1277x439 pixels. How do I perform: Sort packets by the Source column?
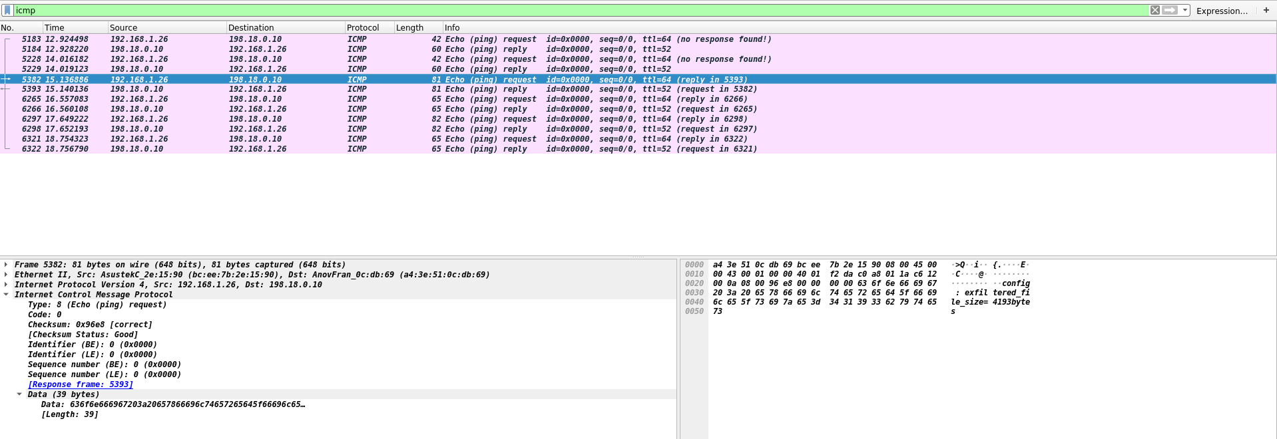pos(167,28)
